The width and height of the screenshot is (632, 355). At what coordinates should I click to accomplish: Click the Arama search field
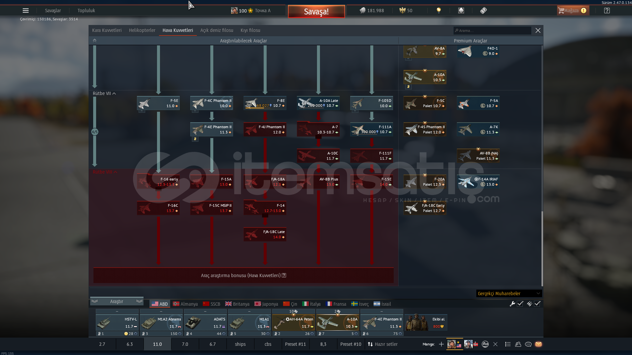coord(492,31)
